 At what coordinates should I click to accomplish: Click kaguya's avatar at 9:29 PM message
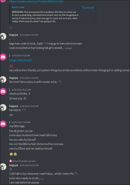pos(3,36)
